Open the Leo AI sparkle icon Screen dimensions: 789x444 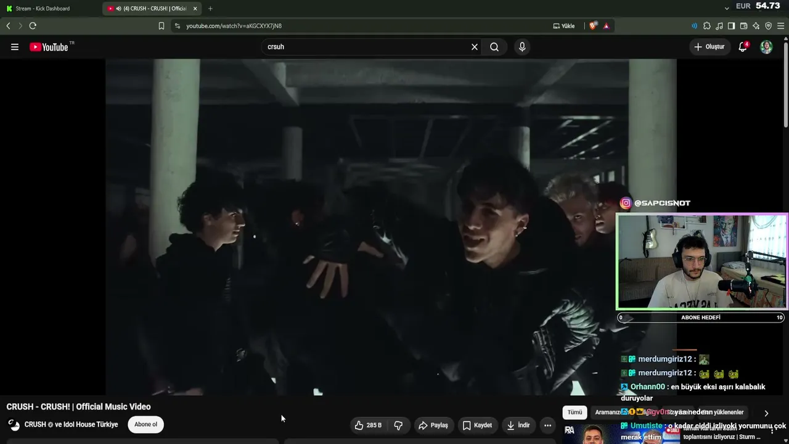pos(756,26)
